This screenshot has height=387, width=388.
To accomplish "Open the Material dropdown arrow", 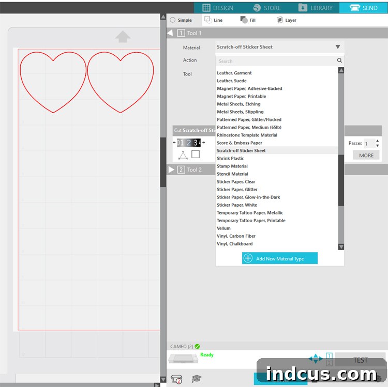I will 338,47.
